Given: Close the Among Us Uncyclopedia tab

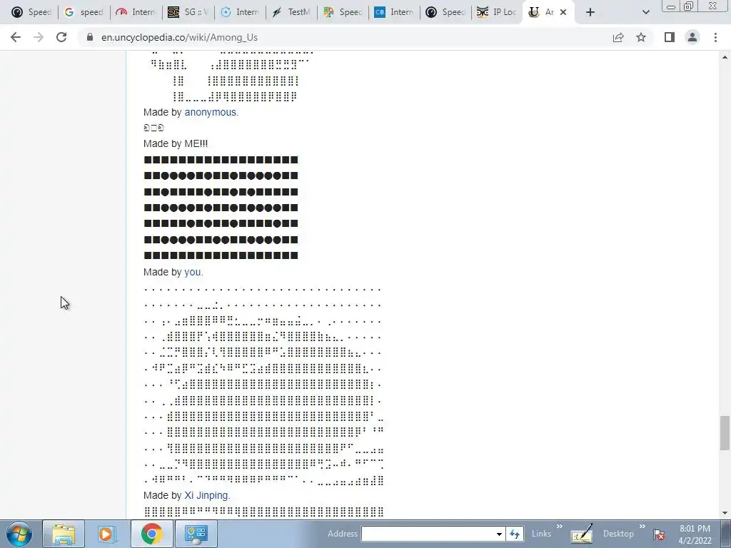Looking at the screenshot, I should 563,12.
